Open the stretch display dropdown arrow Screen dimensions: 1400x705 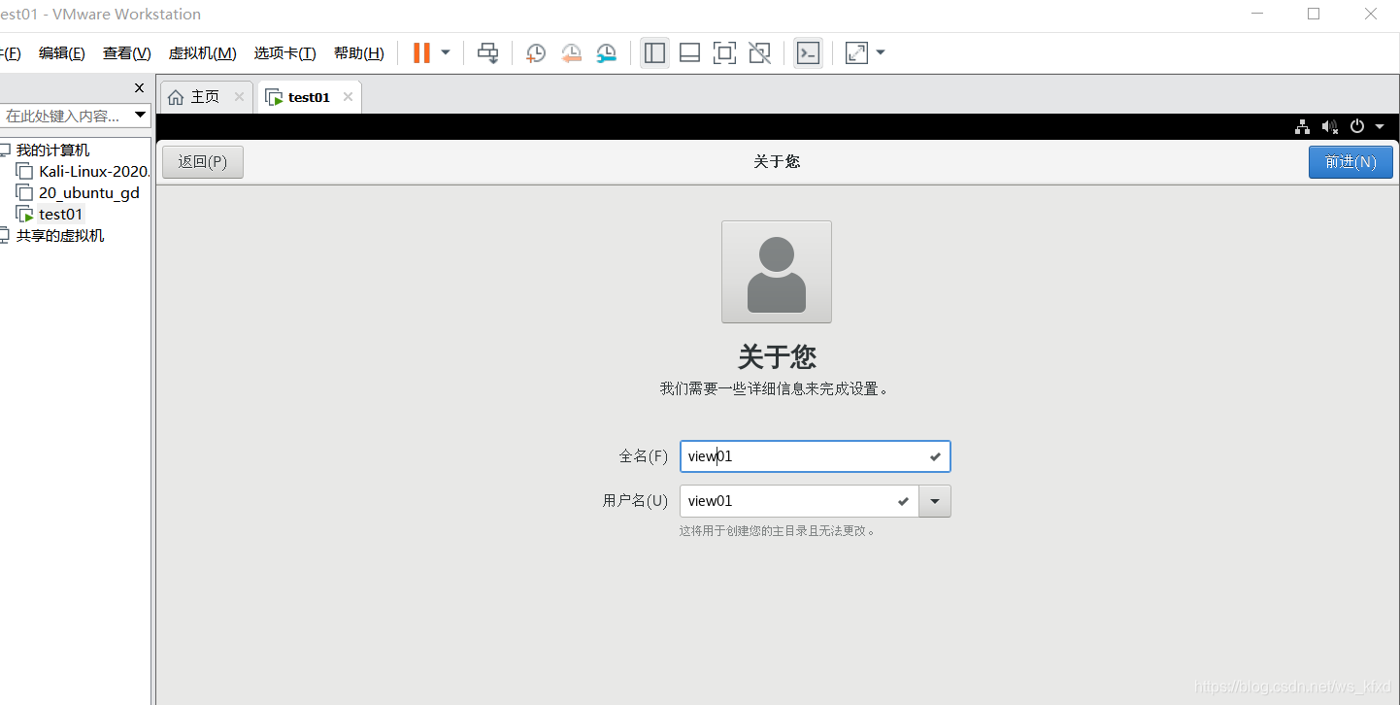pyautogui.click(x=881, y=53)
